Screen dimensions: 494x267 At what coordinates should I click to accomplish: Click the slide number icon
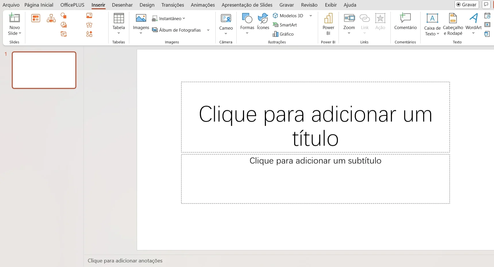487,25
